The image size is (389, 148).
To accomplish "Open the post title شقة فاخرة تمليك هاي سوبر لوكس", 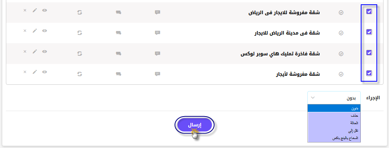I will coord(280,53).
